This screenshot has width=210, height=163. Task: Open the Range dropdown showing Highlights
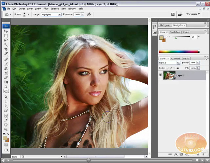pyautogui.click(x=51, y=14)
